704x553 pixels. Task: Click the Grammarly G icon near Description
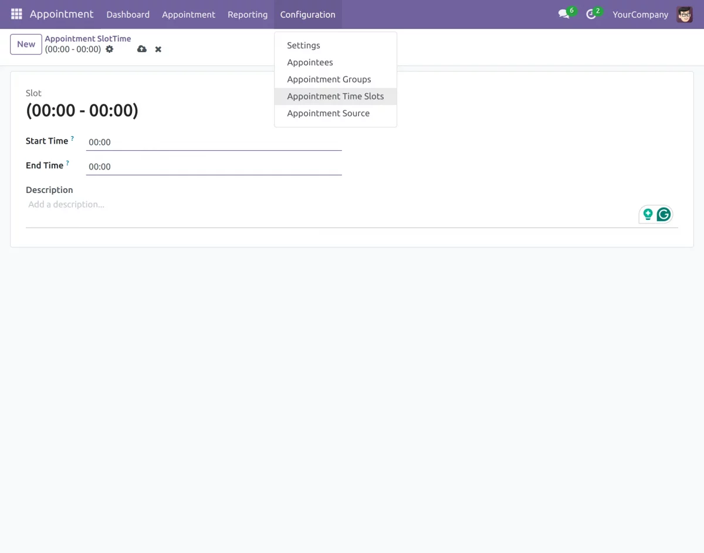(x=664, y=214)
